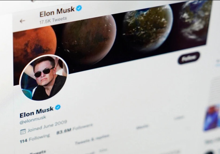Click the @elonmusk handle text
Image resolution: width=220 pixels, height=154 pixels.
click(33, 120)
